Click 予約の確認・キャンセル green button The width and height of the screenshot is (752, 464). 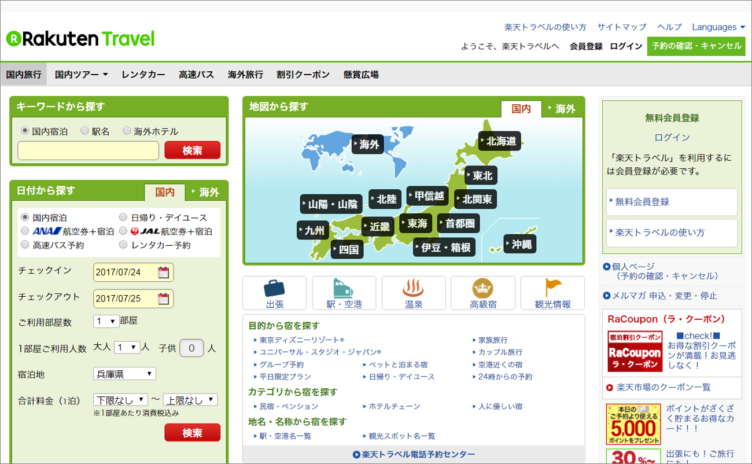pyautogui.click(x=696, y=46)
